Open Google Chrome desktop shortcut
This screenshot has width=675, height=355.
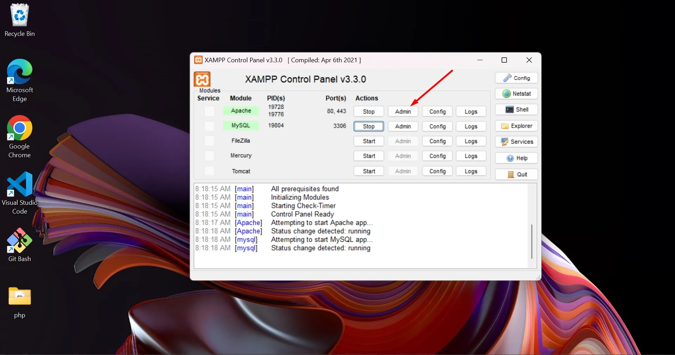tap(20, 137)
